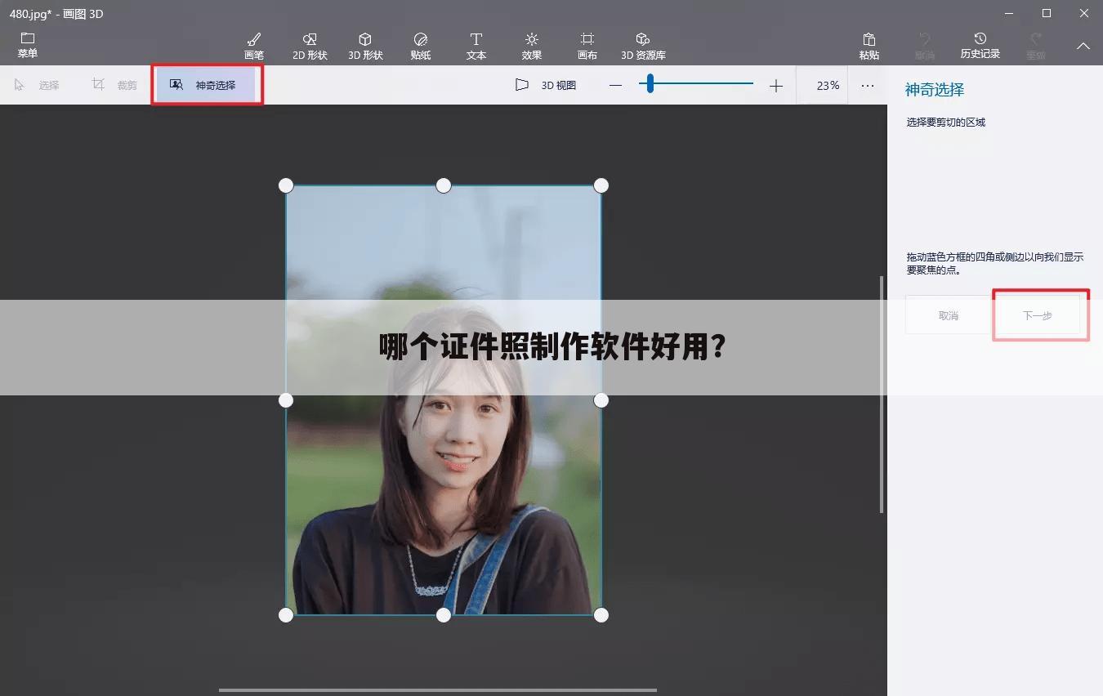The image size is (1103, 696).
Task: Click the vertical canvas scrollbar
Action: pos(882,395)
